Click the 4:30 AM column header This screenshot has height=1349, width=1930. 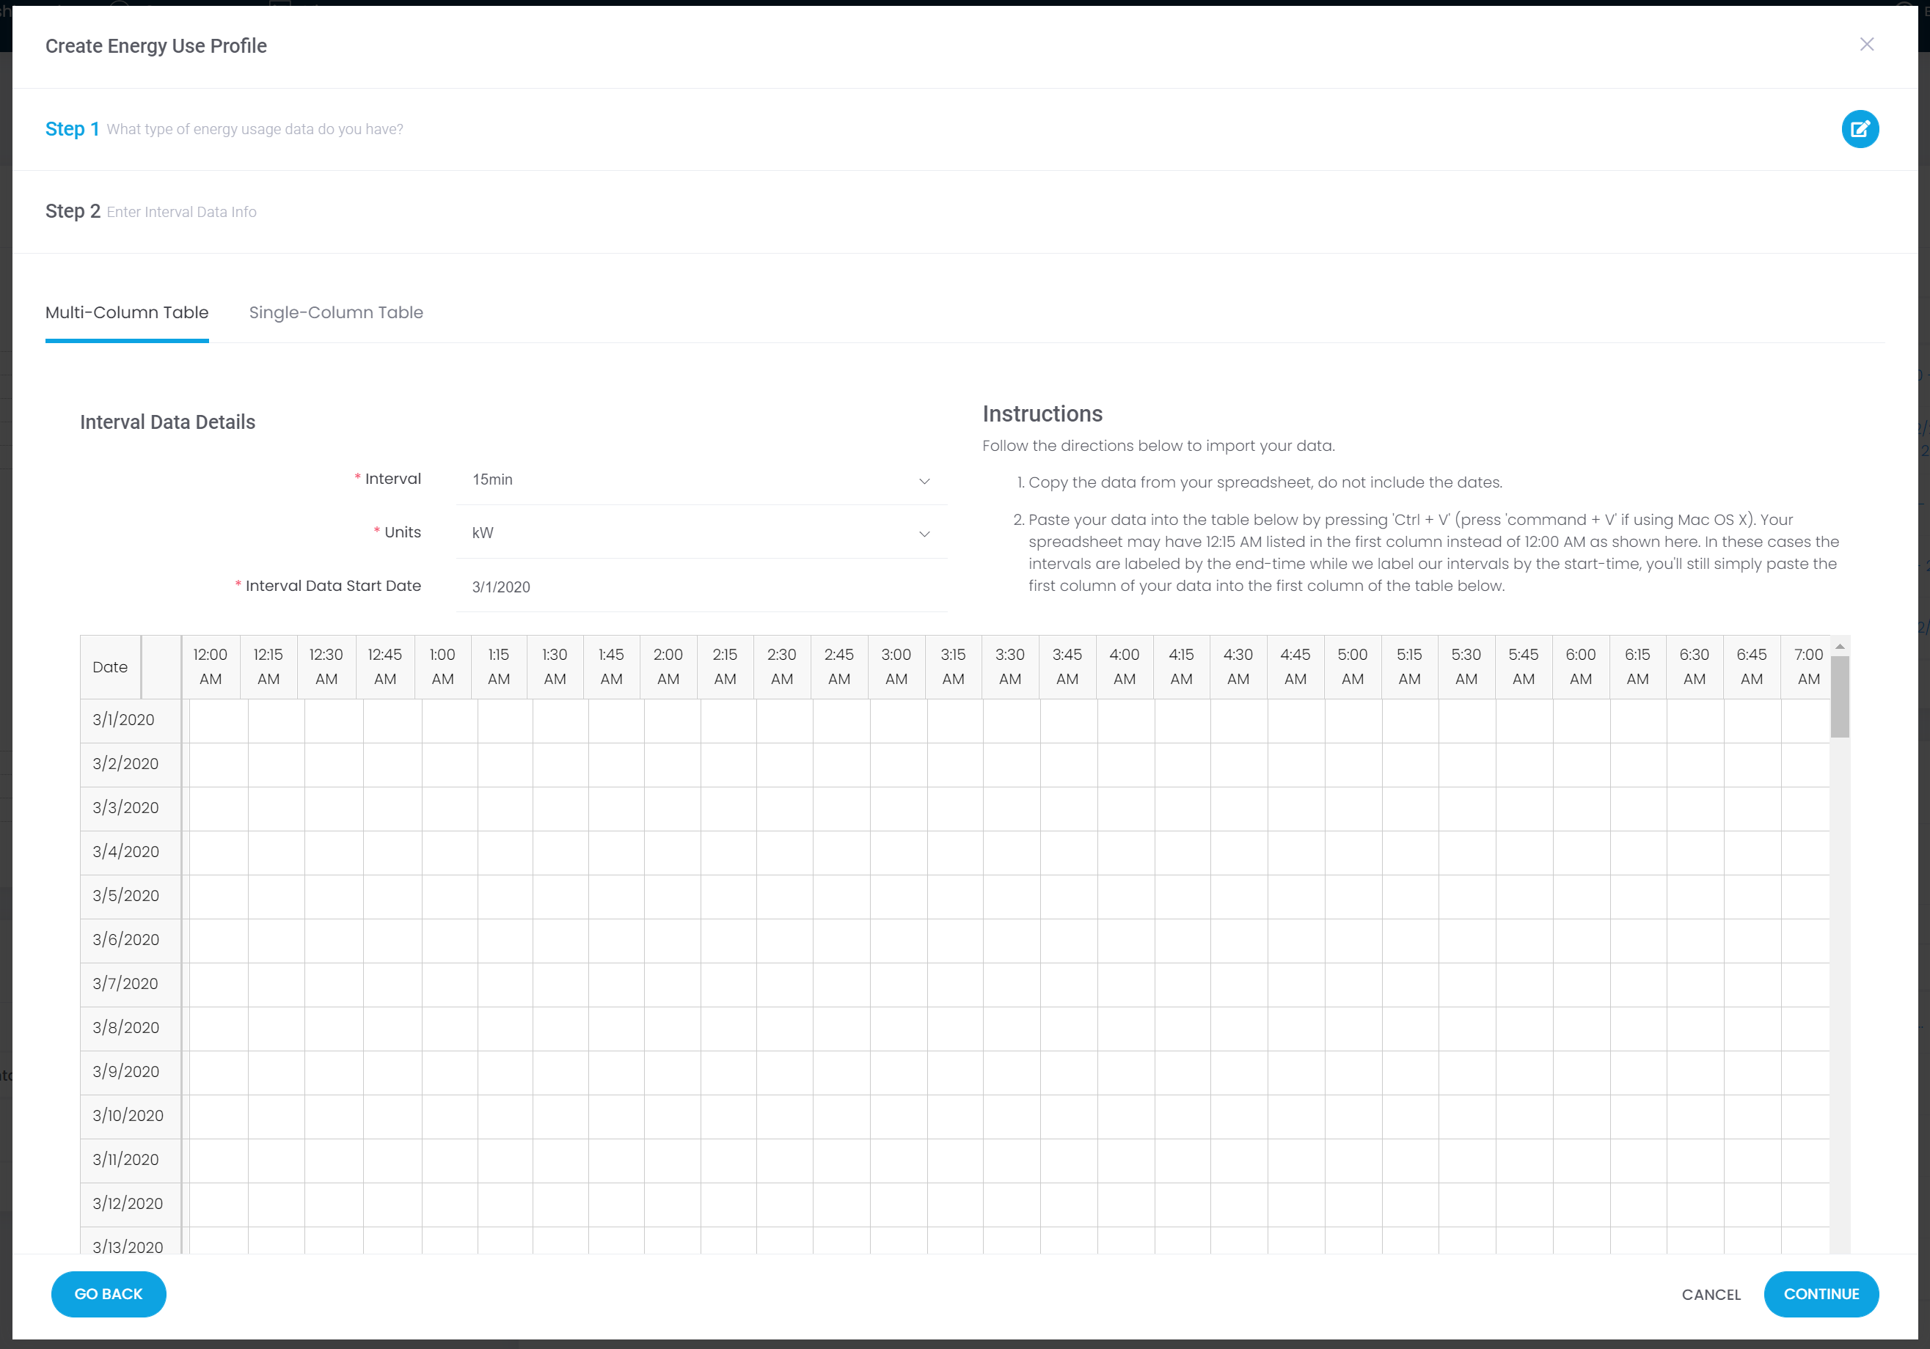(x=1238, y=667)
